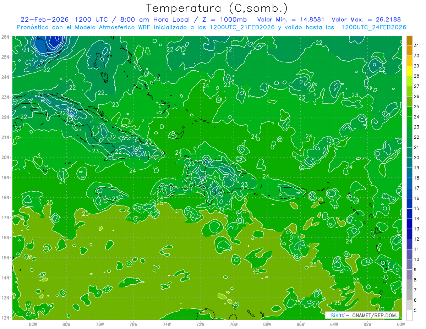Click the longitude label 76W

(x=133, y=324)
